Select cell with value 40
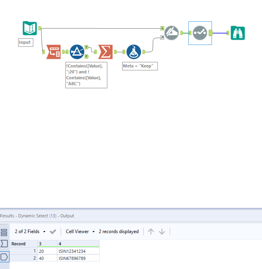Image resolution: width=262 pixels, height=269 pixels. (47, 258)
